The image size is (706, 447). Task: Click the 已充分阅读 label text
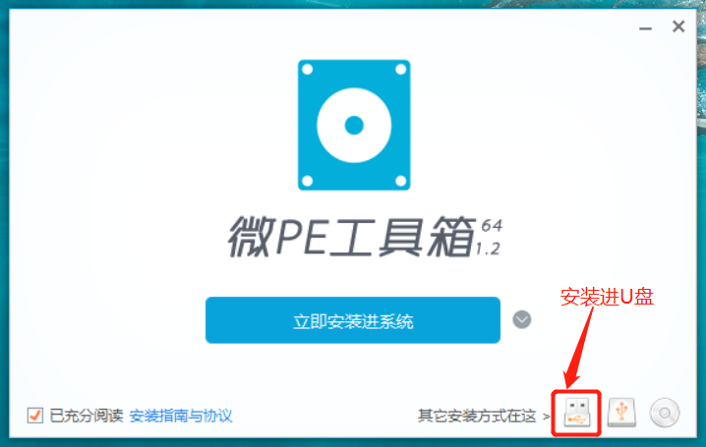(86, 416)
